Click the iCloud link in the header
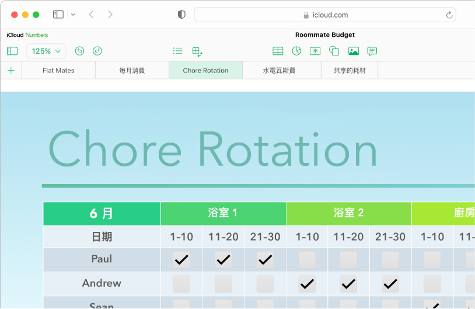The width and height of the screenshot is (475, 309). [x=15, y=35]
